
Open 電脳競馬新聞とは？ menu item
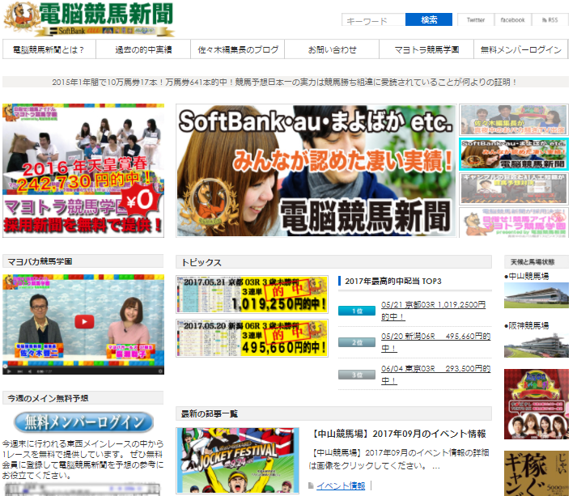click(x=49, y=49)
